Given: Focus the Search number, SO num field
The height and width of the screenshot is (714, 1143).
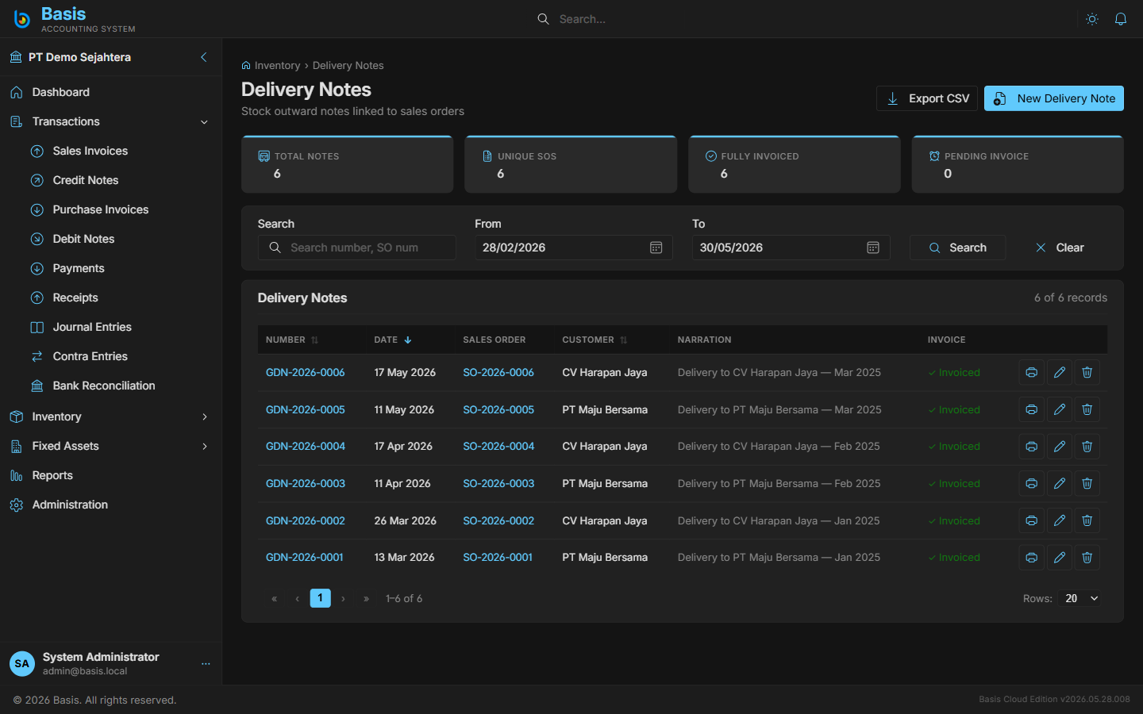Looking at the screenshot, I should click(357, 248).
